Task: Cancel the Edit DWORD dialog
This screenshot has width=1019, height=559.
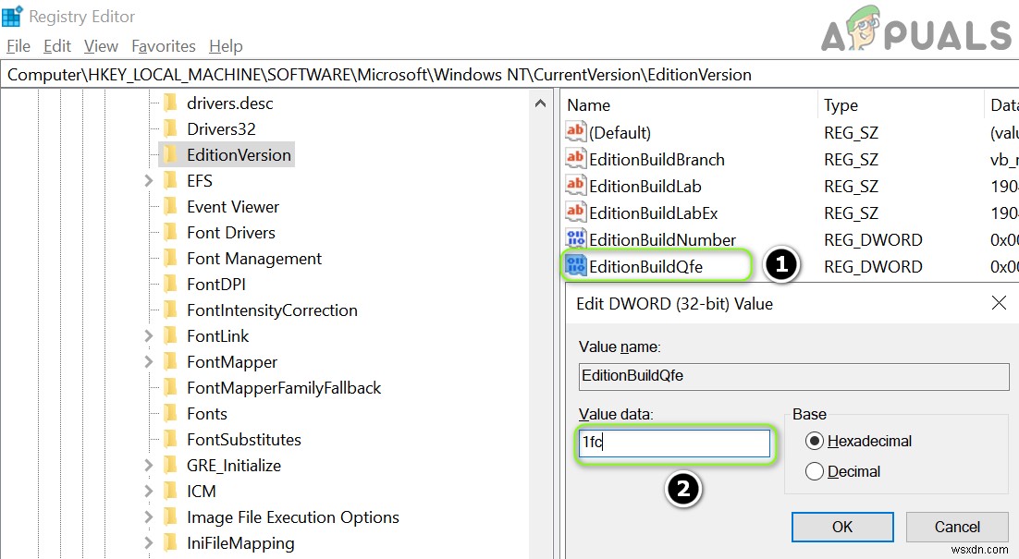Action: (x=957, y=527)
